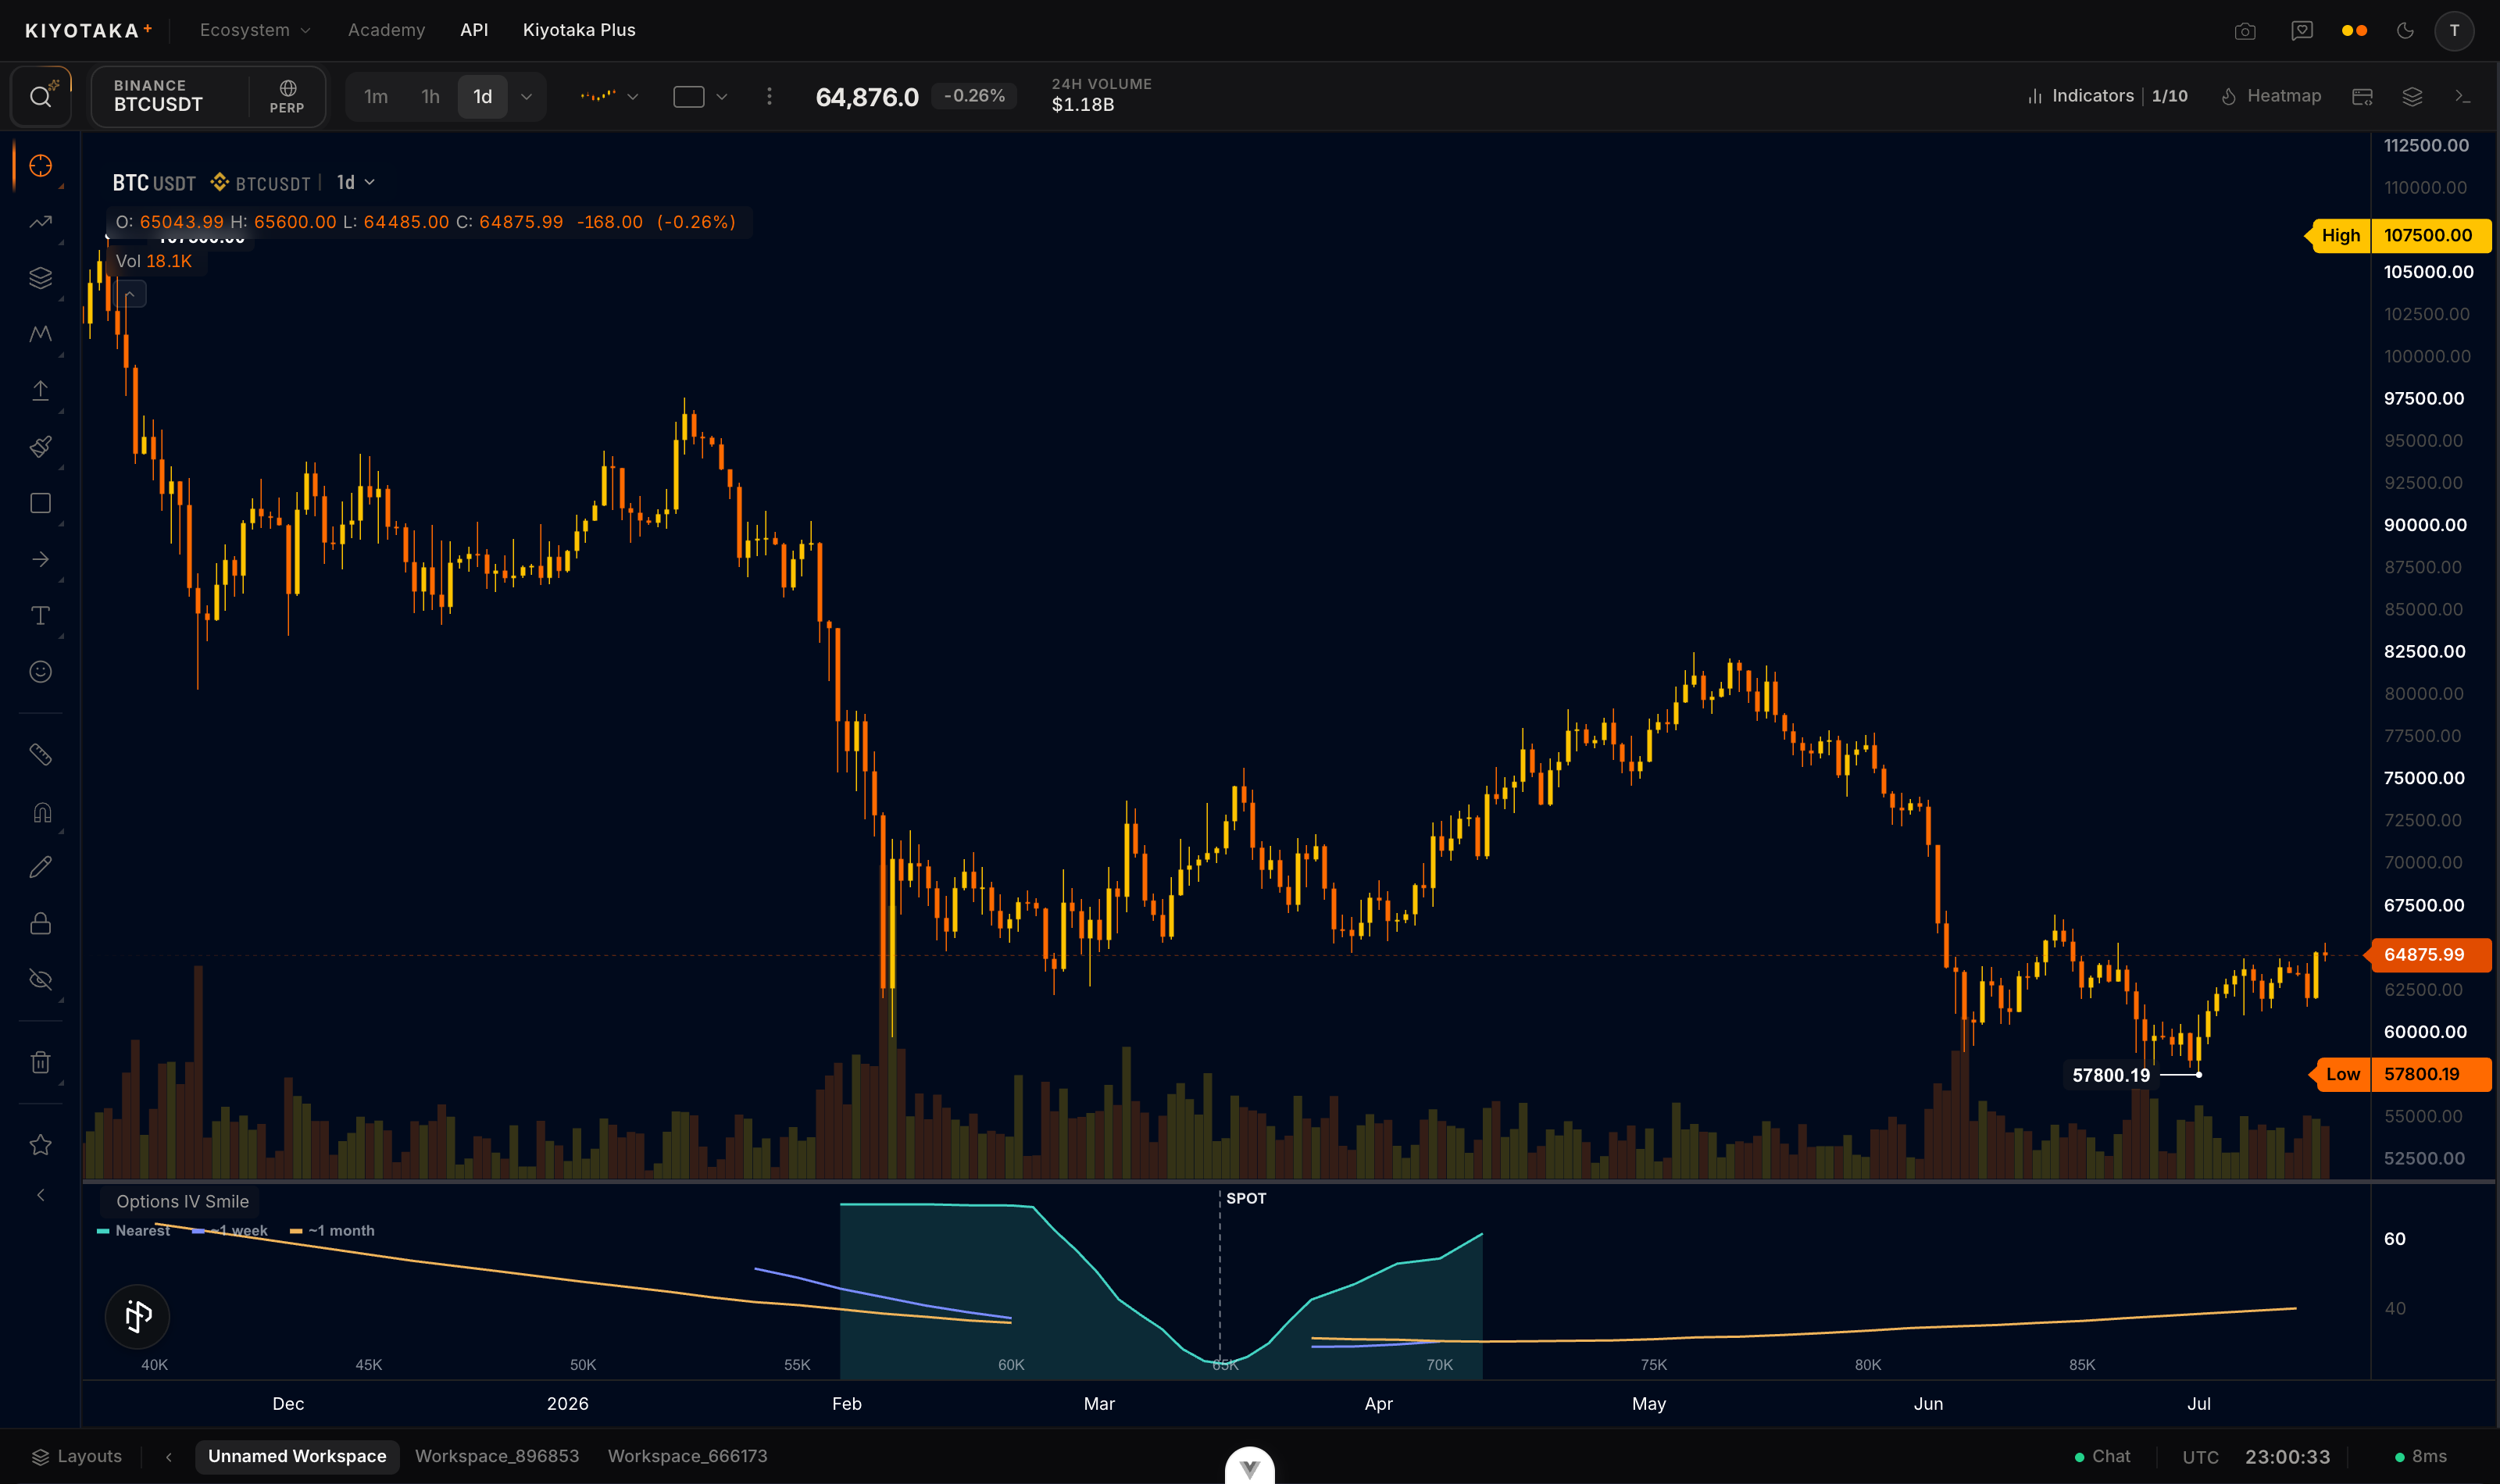Viewport: 2500px width, 1484px height.
Task: Open the Layouts menu
Action: (x=77, y=1456)
